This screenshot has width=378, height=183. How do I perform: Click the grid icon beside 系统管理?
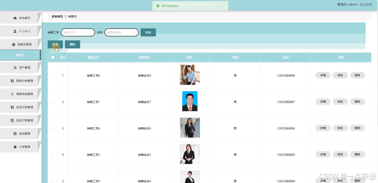tap(15, 133)
